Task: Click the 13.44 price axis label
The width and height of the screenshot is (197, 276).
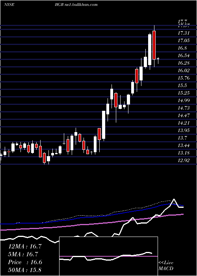Action: (x=184, y=145)
